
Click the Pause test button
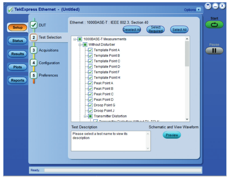click(214, 51)
